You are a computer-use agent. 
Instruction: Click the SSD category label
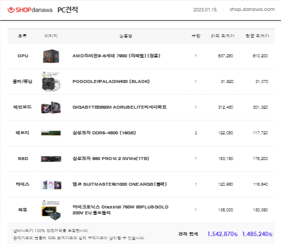[x=23, y=159]
